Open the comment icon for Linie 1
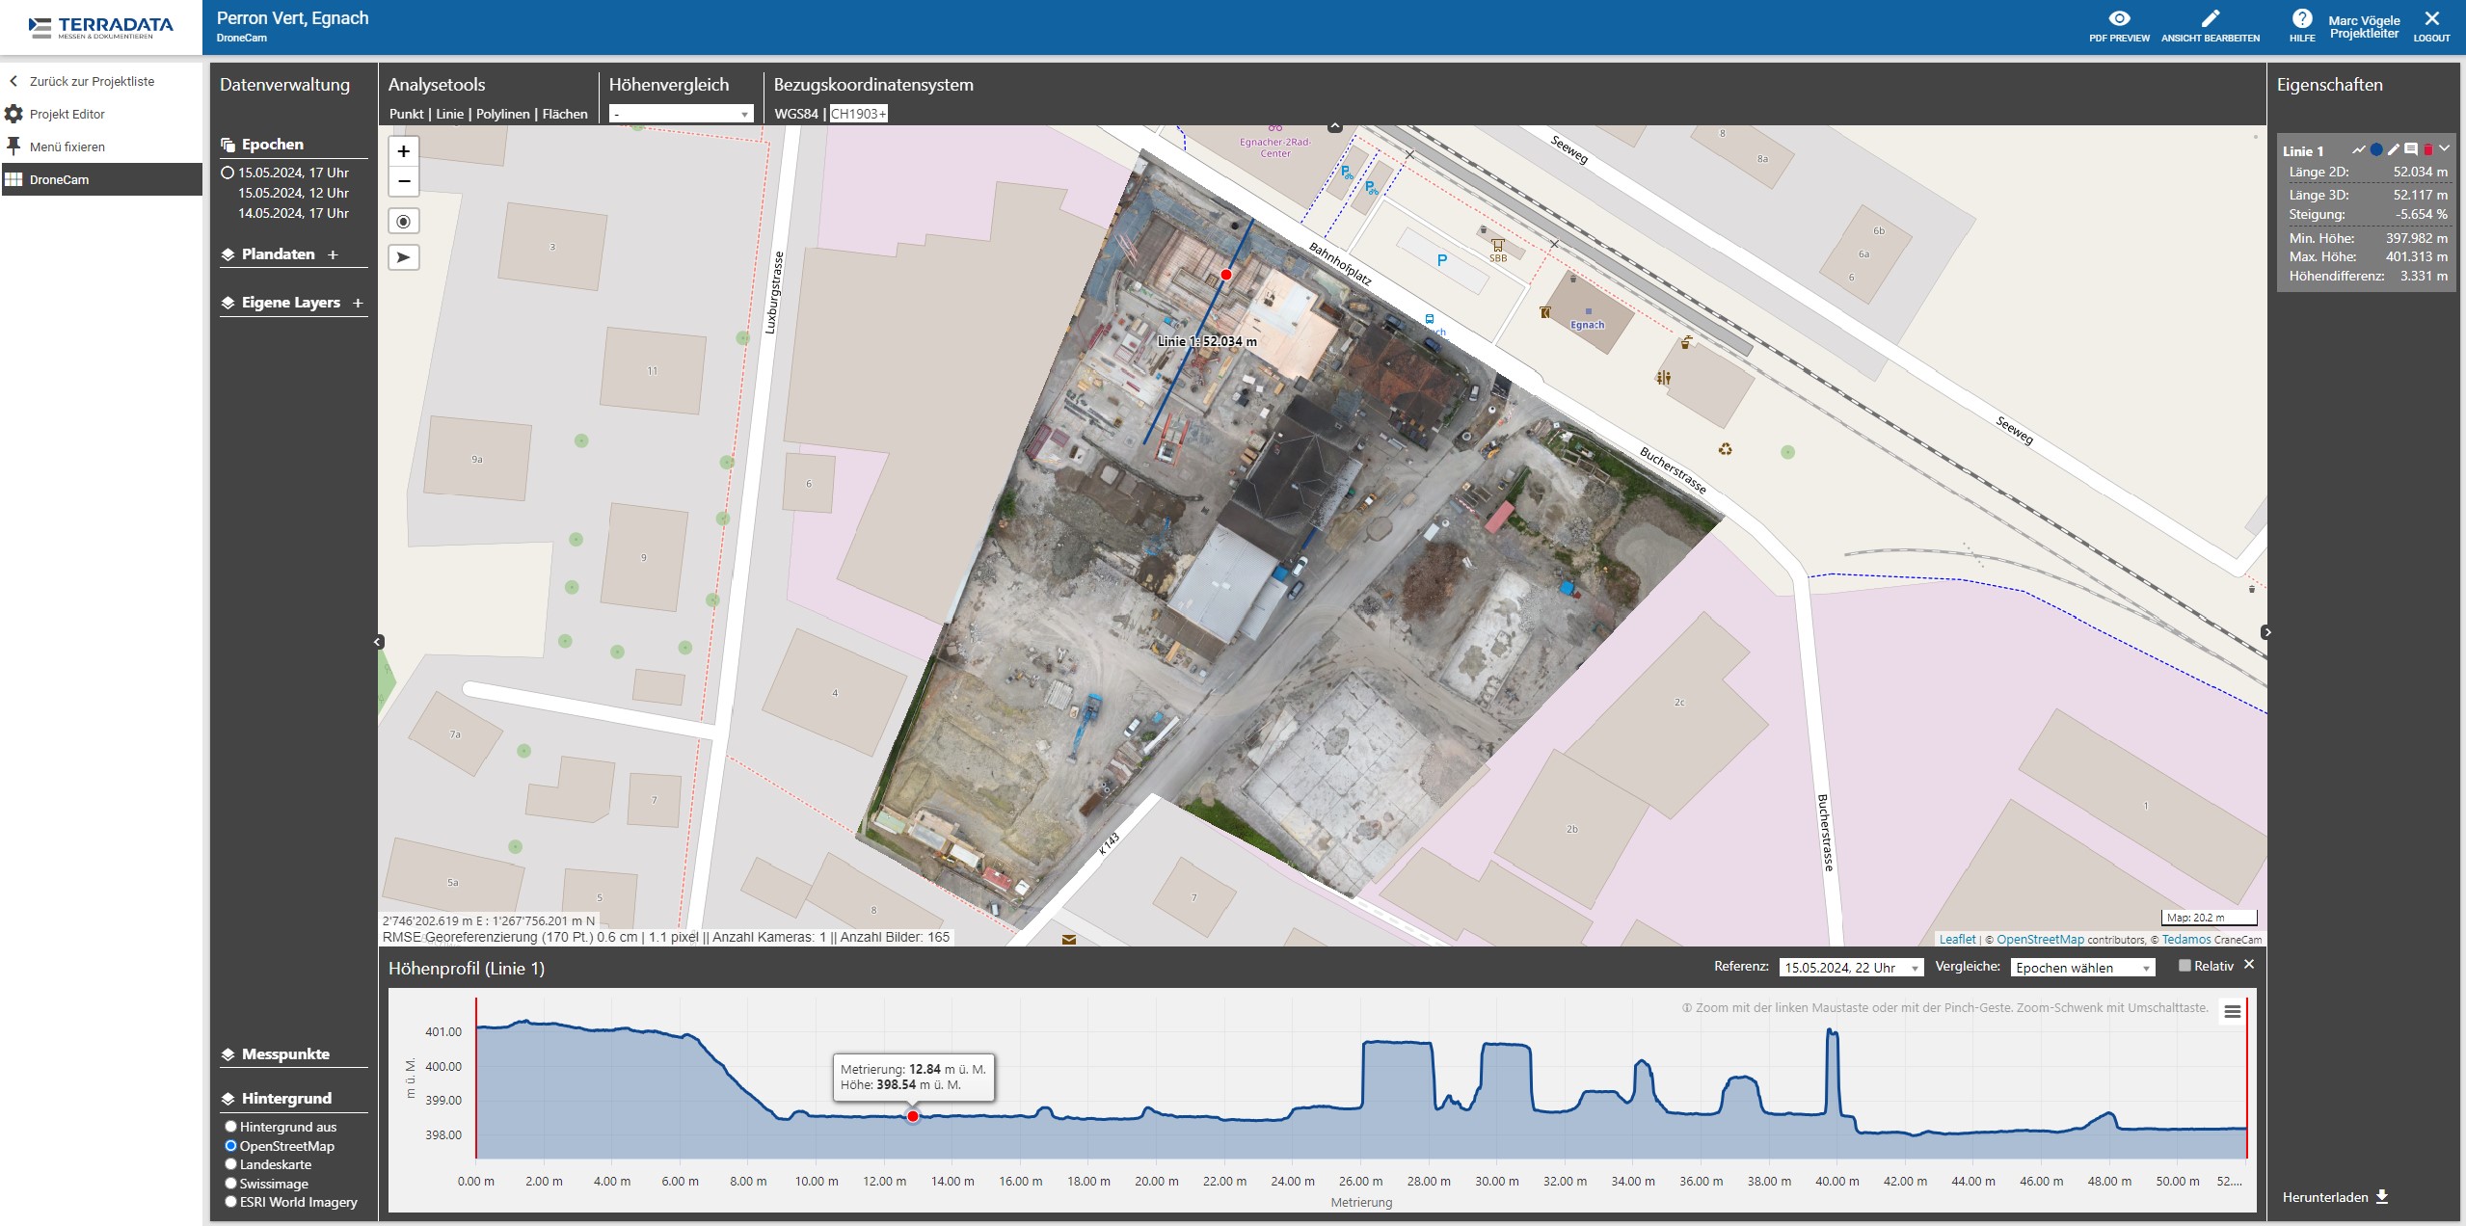Screen dimensions: 2466x1226 2411,150
